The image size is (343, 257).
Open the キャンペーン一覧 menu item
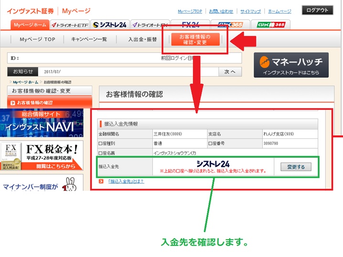coord(89,39)
